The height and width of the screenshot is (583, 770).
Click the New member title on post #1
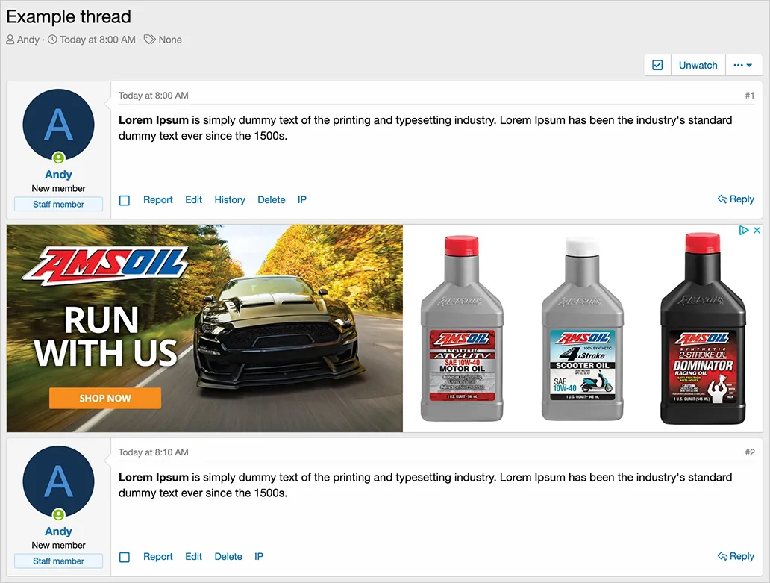click(x=58, y=188)
